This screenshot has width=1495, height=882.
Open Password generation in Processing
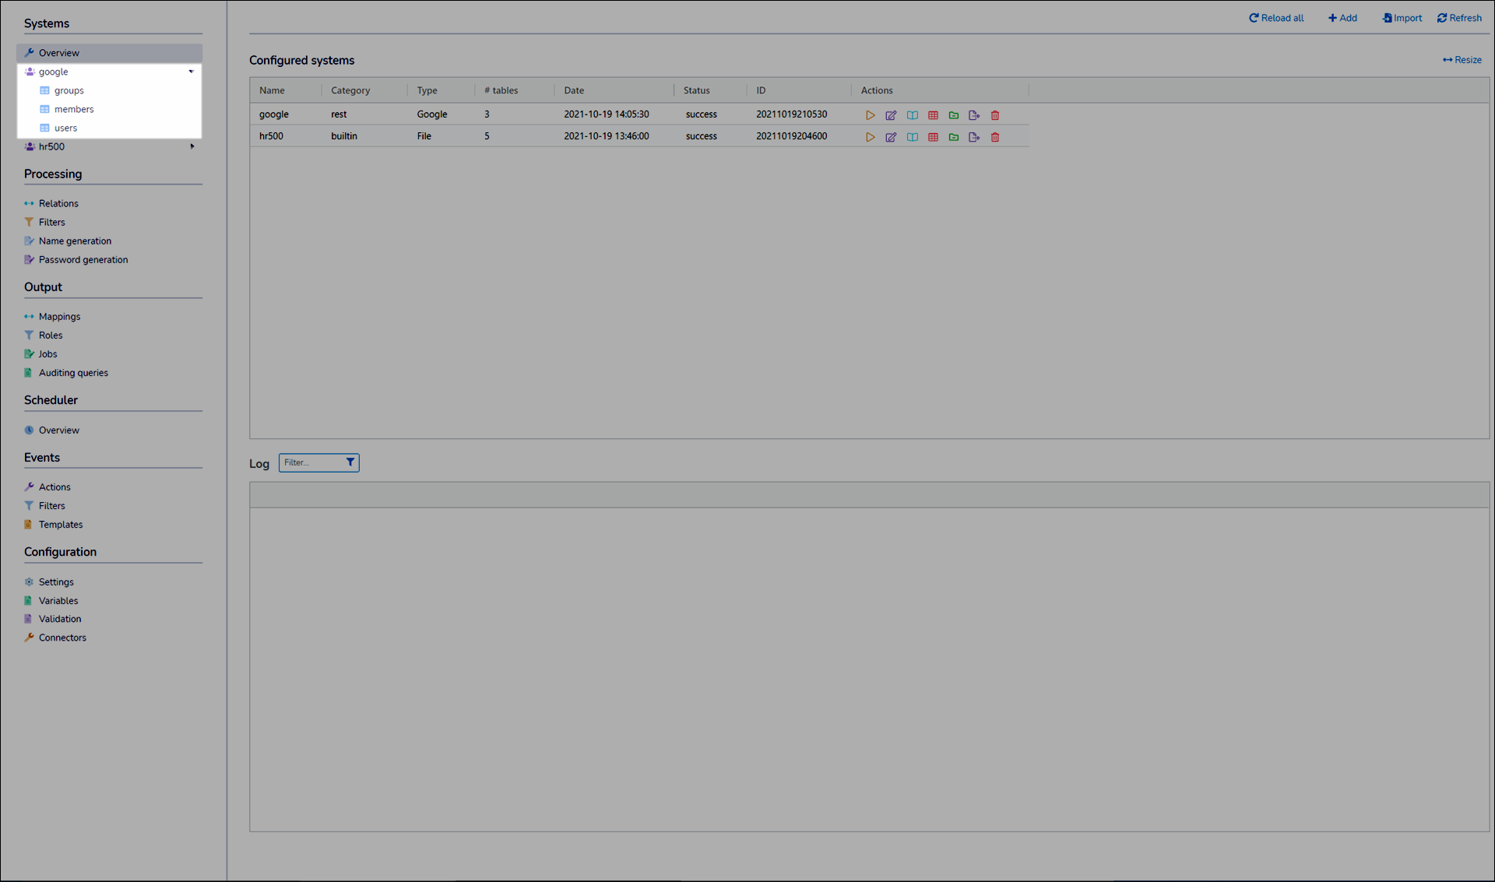(x=83, y=260)
